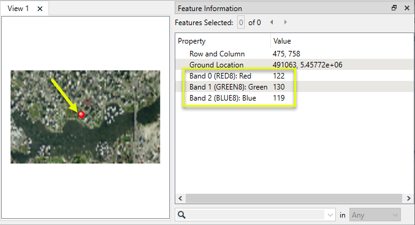This screenshot has width=415, height=225.
Task: Click the red point marker on raster
Action: (82, 115)
